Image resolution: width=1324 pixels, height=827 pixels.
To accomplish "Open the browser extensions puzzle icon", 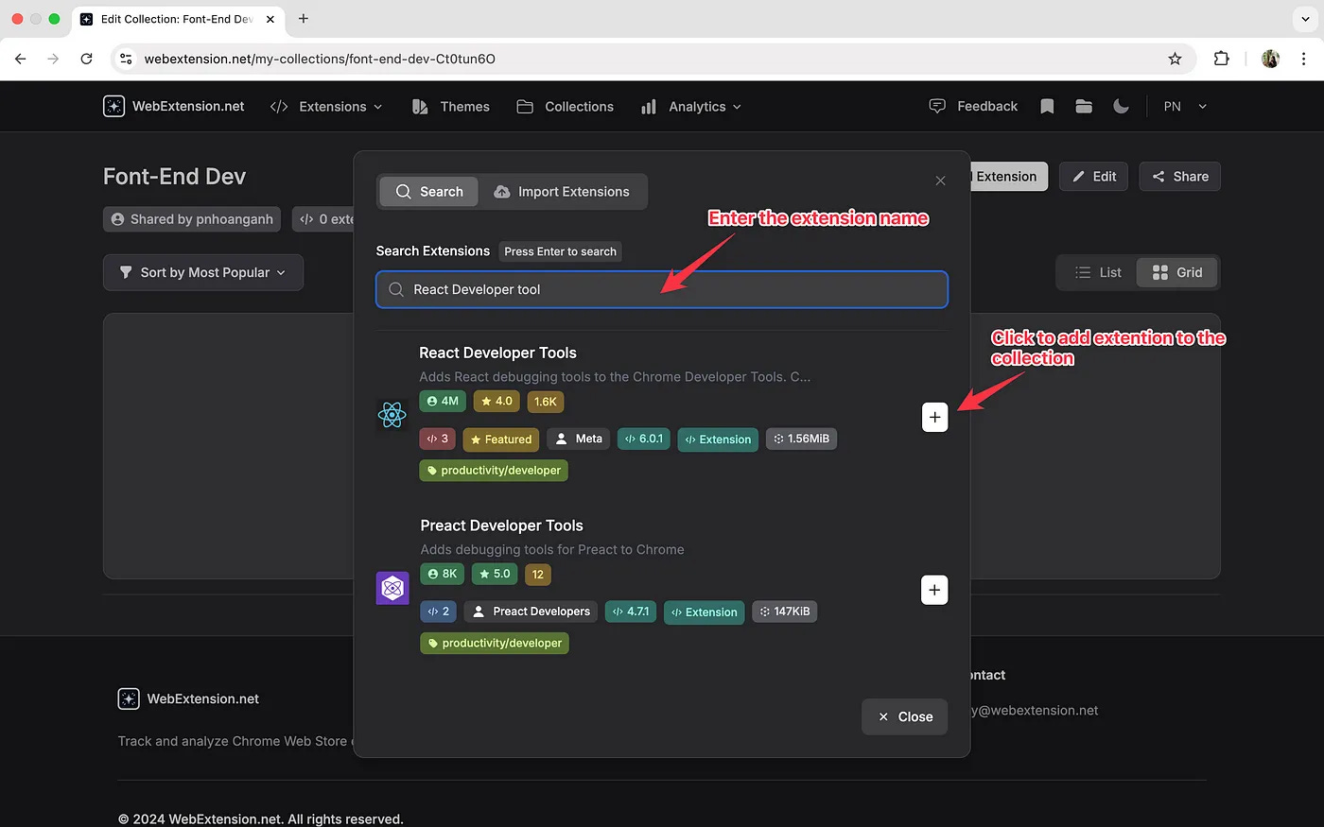I will click(1221, 59).
